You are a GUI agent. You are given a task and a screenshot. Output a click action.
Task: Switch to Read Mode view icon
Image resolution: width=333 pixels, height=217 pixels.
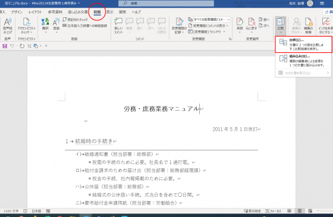(x=289, y=211)
